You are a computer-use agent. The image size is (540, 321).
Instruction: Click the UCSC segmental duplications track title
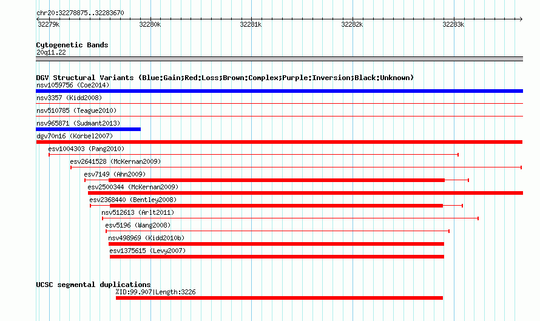coord(93,285)
